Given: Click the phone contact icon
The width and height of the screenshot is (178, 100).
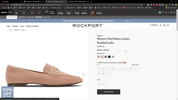Looking at the screenshot, I should [164, 25].
